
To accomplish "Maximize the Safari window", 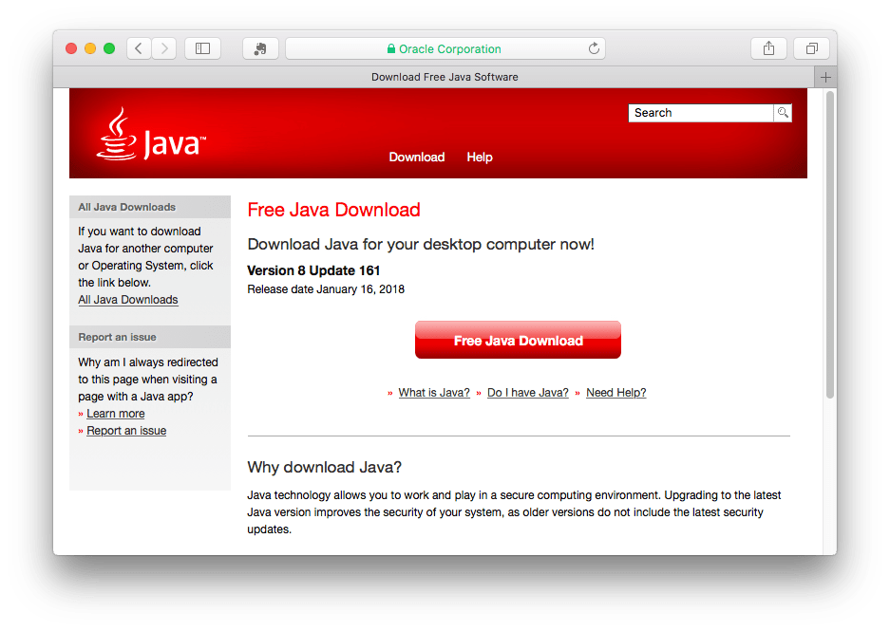I will click(x=109, y=48).
